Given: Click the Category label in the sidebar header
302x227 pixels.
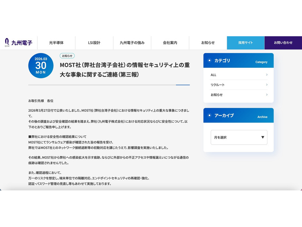Looking at the screenshot, I should point(261,62).
